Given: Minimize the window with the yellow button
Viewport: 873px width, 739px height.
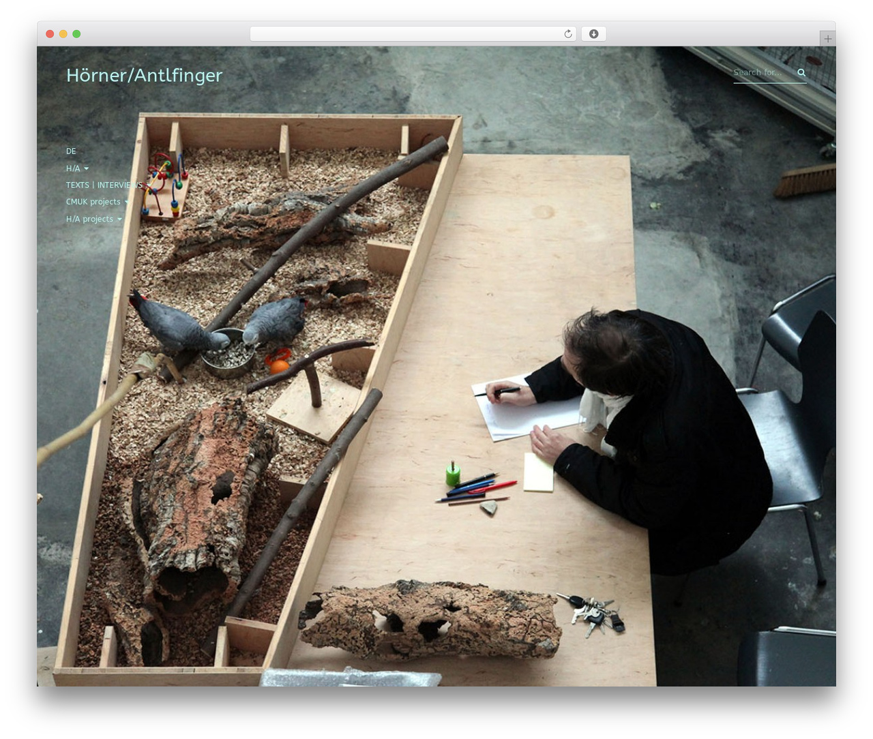Looking at the screenshot, I should point(63,34).
